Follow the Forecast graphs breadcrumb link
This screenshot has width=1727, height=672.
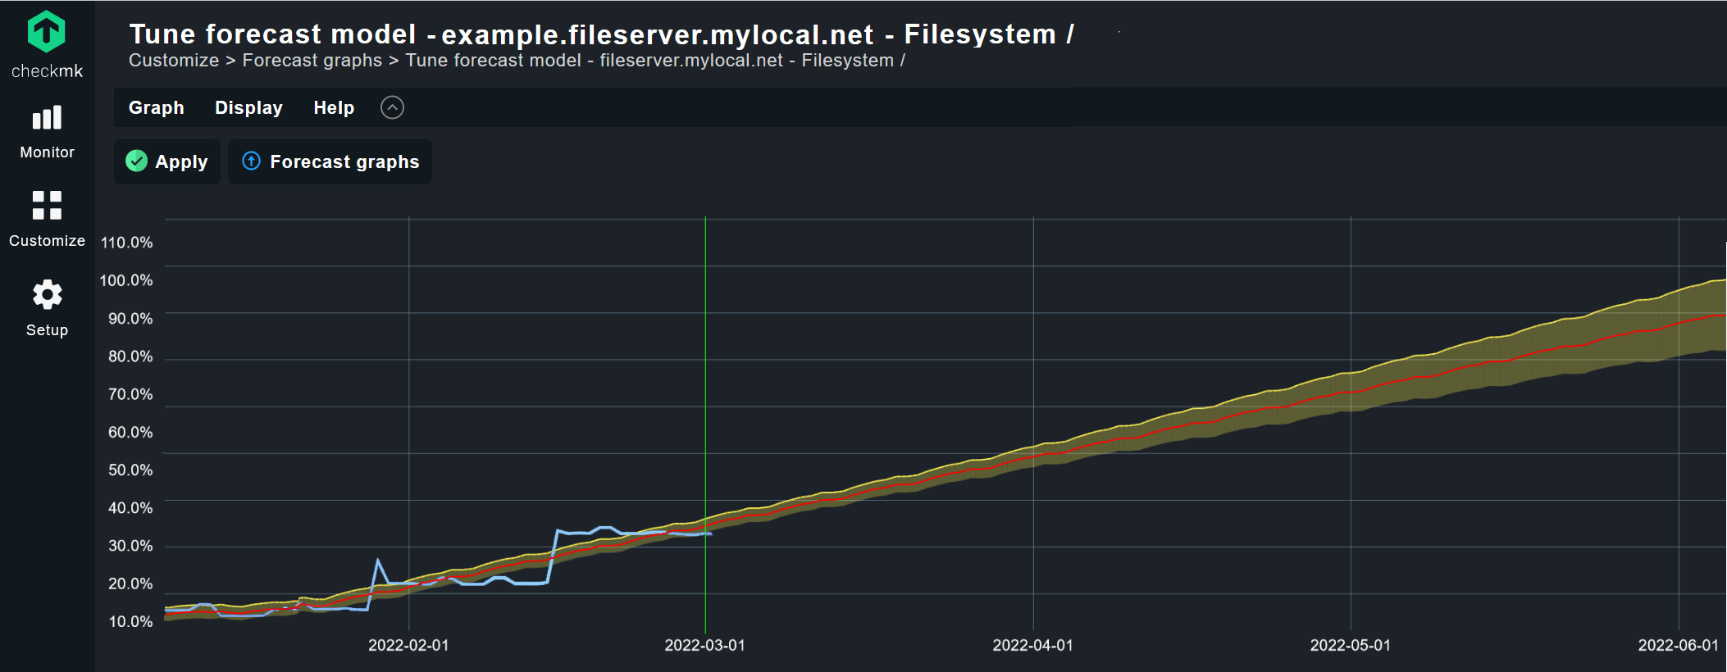(x=312, y=61)
